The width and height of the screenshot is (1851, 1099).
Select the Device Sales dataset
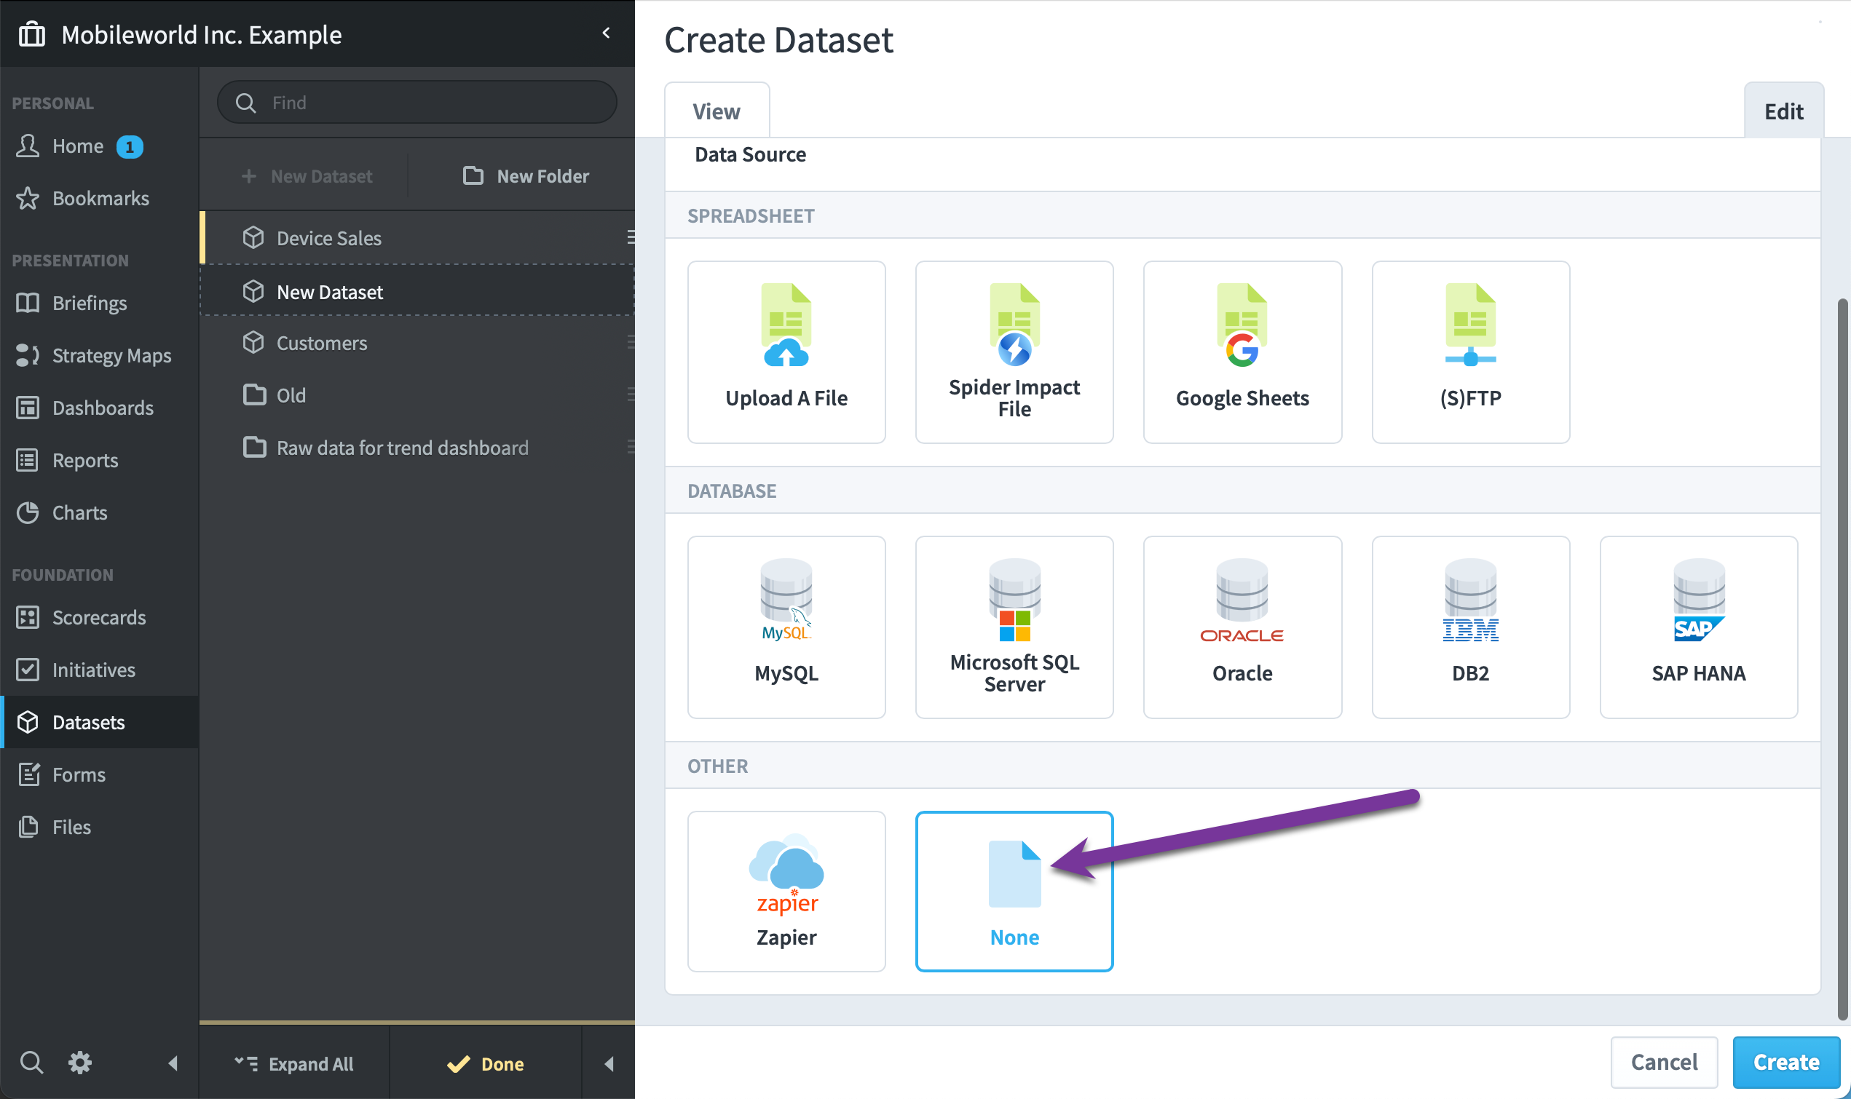click(x=417, y=238)
